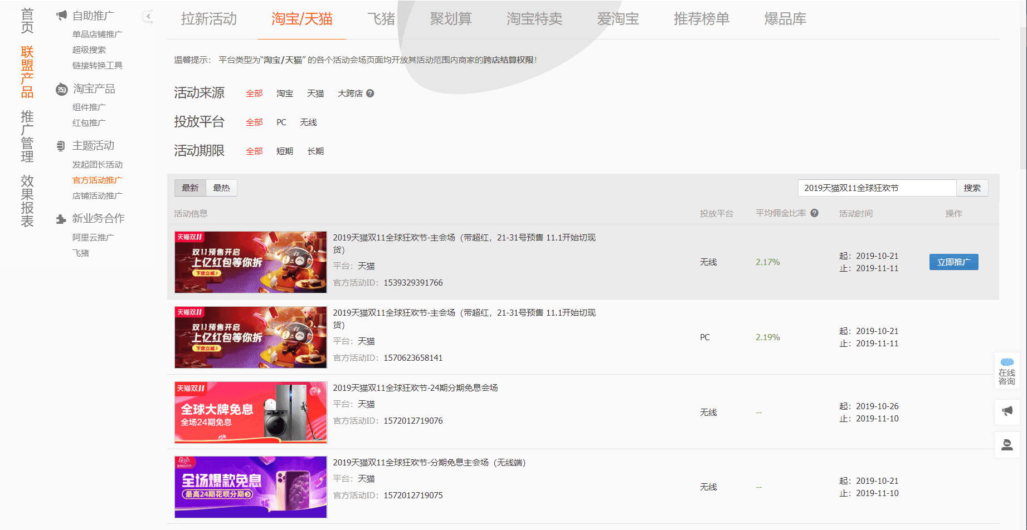Open banner thumbnail of activity 1539329391766

251,262
